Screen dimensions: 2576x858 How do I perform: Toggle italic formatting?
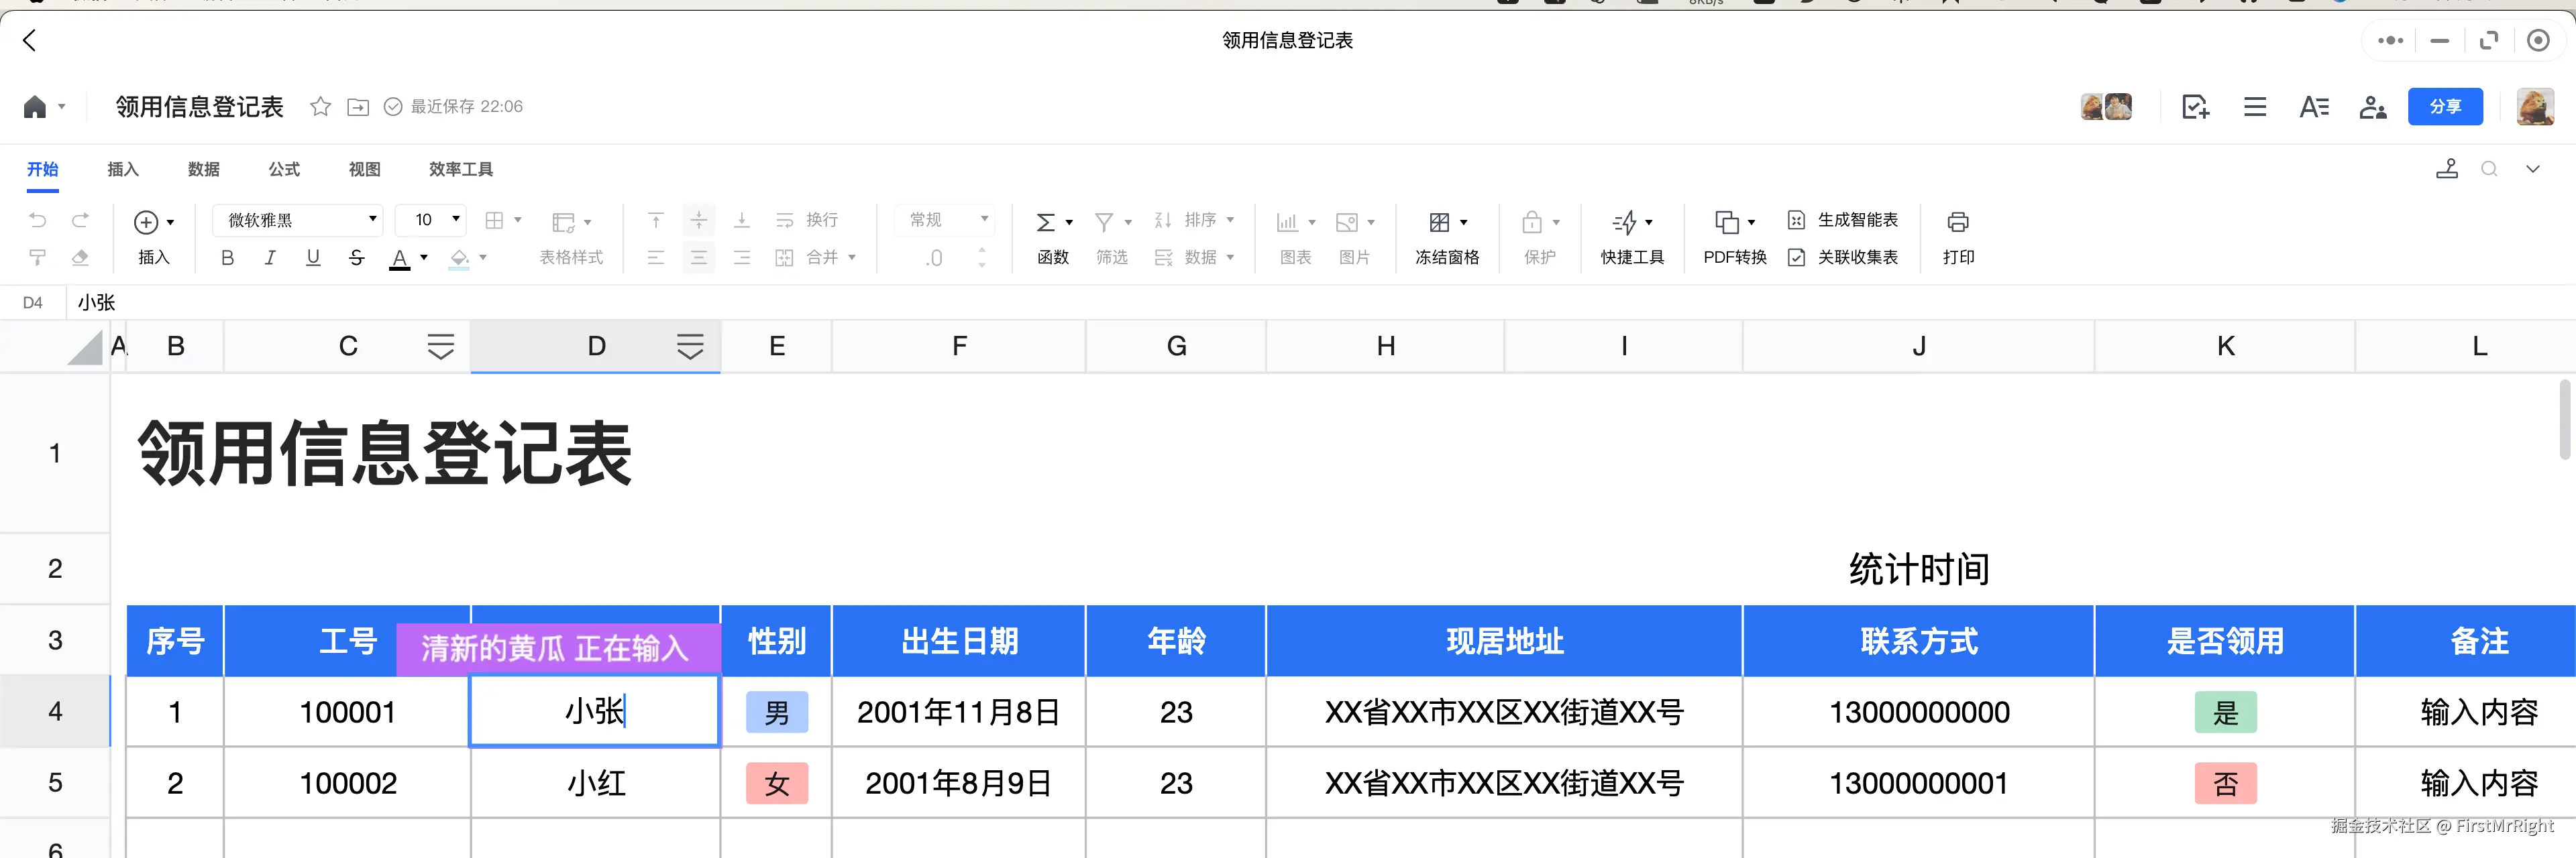[x=270, y=257]
